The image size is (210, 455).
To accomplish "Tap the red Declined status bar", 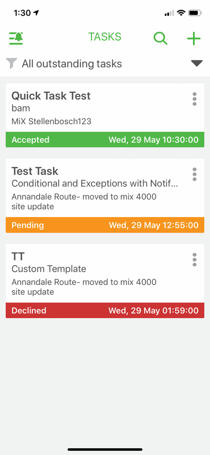I will coord(105,310).
